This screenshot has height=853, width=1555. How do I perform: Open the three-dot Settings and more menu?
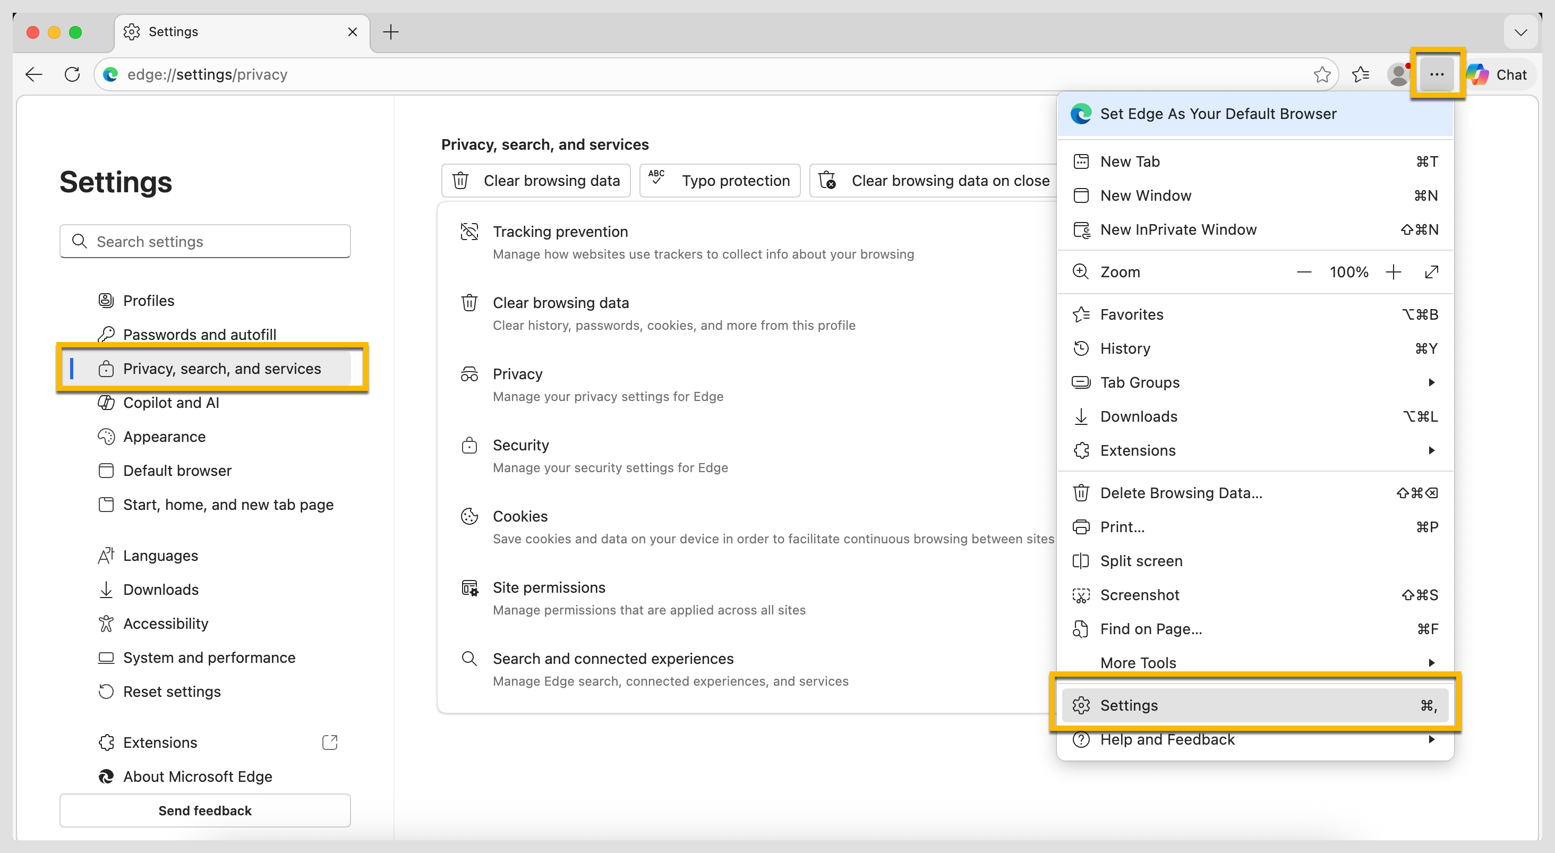1437,74
